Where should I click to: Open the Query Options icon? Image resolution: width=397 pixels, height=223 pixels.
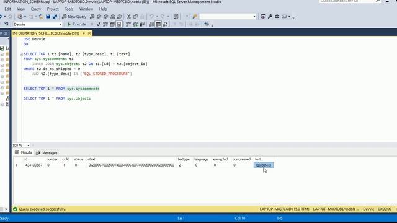(x=112, y=24)
